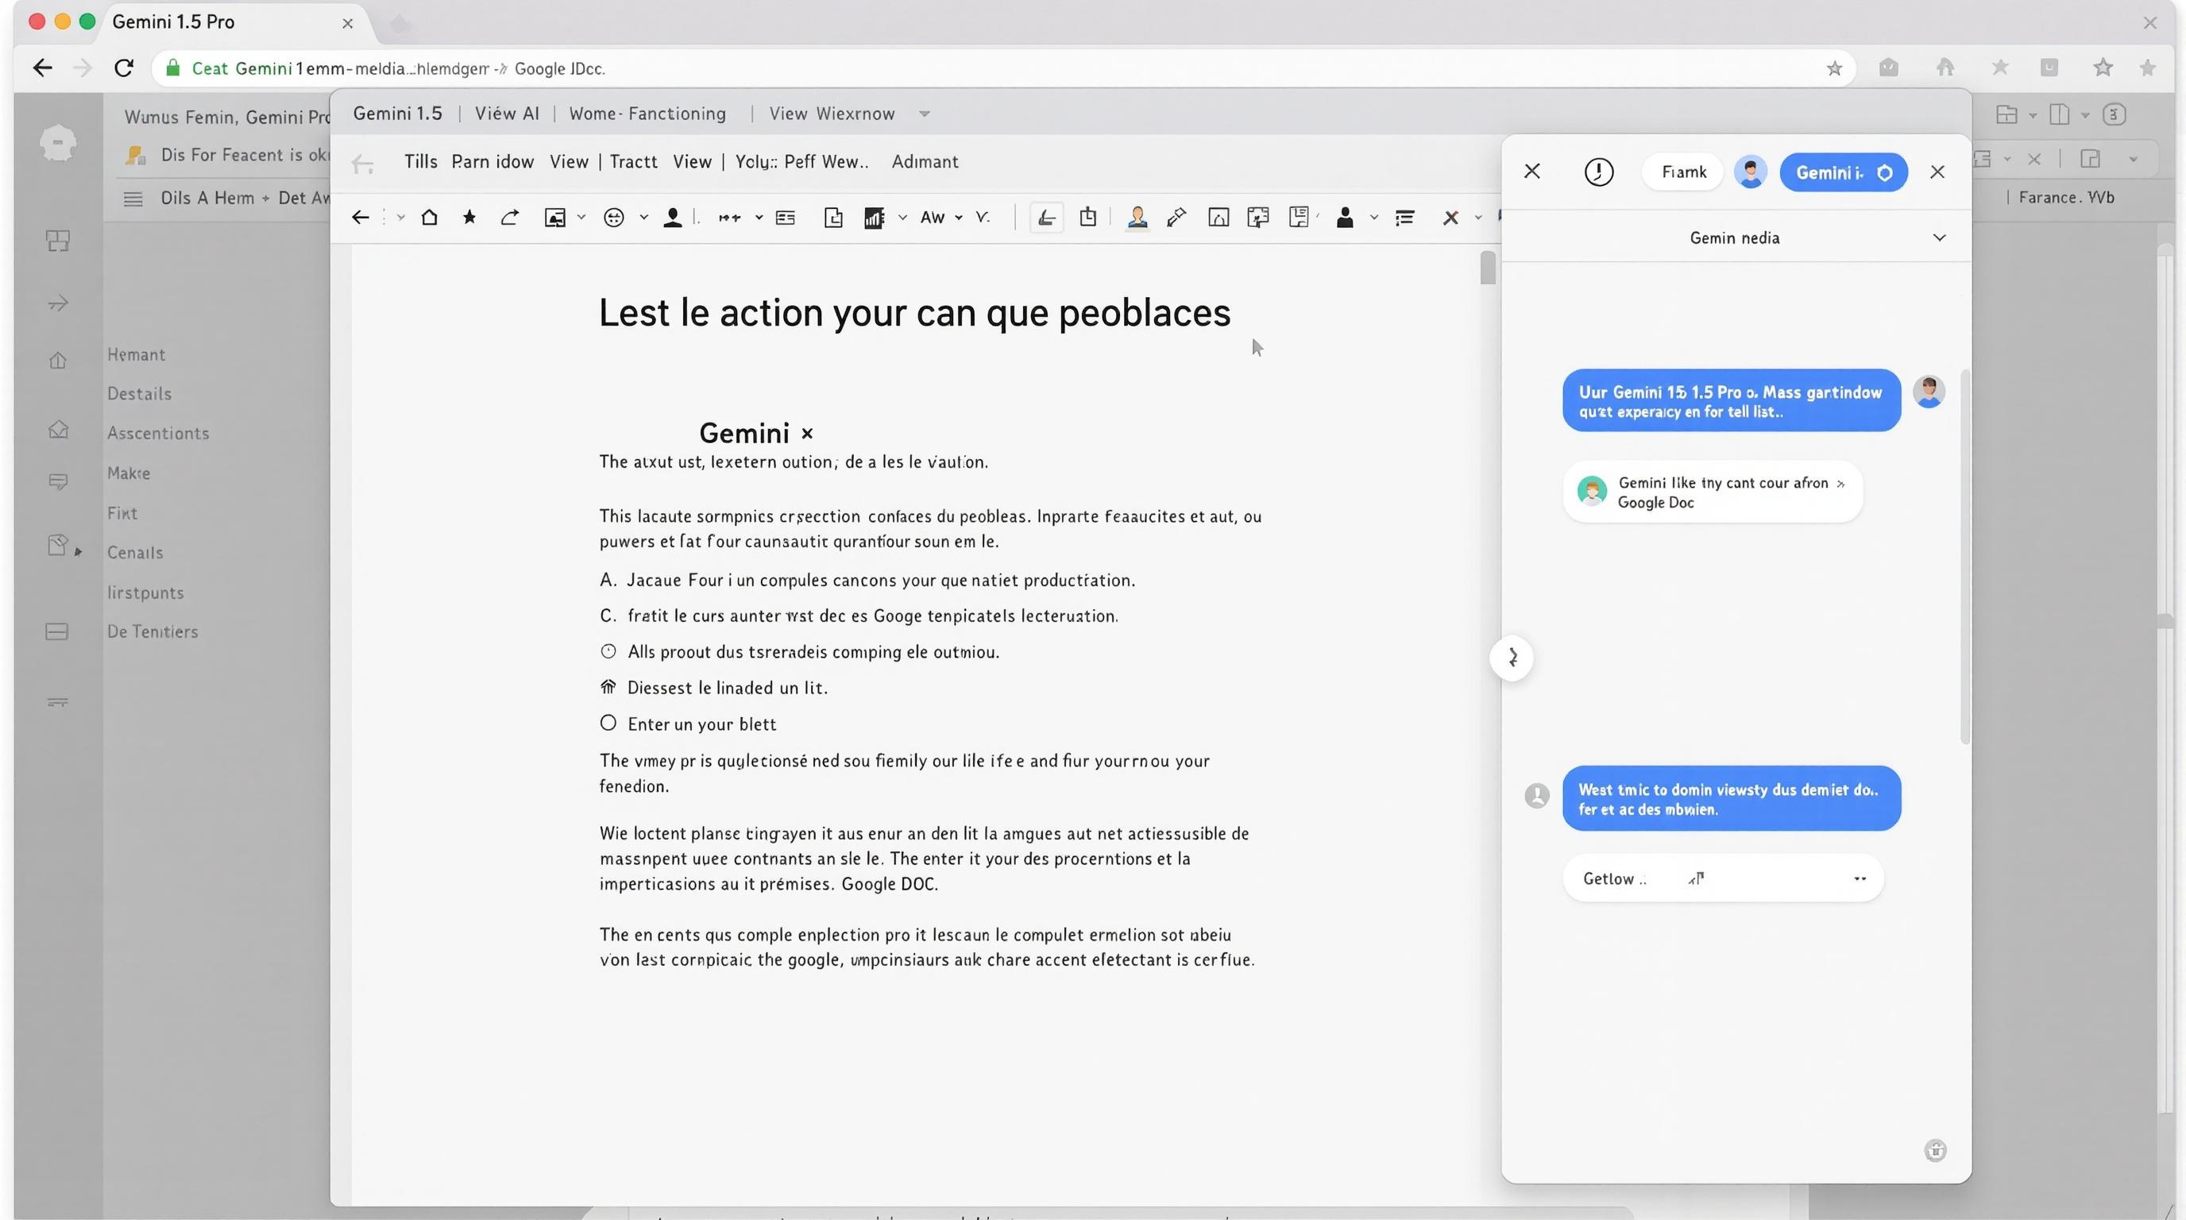Open the View Wiexrnow tab

[x=832, y=114]
